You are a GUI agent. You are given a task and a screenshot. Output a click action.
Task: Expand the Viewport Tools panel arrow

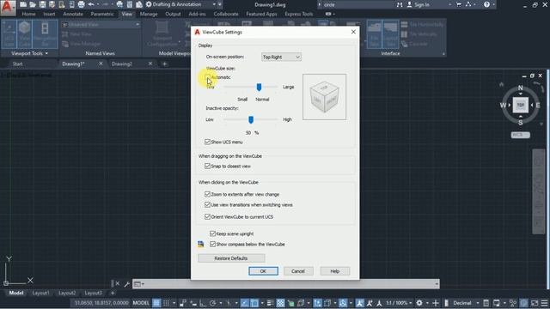point(46,53)
